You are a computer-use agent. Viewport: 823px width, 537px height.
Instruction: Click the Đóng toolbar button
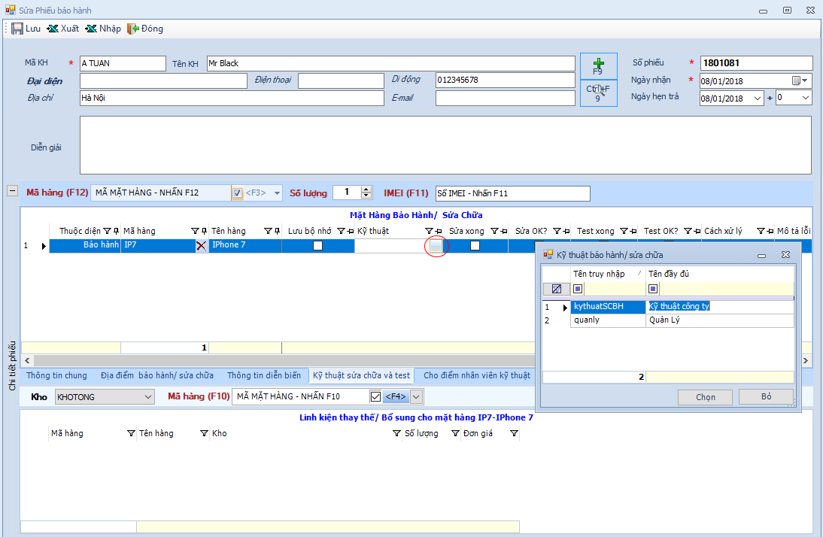(145, 29)
